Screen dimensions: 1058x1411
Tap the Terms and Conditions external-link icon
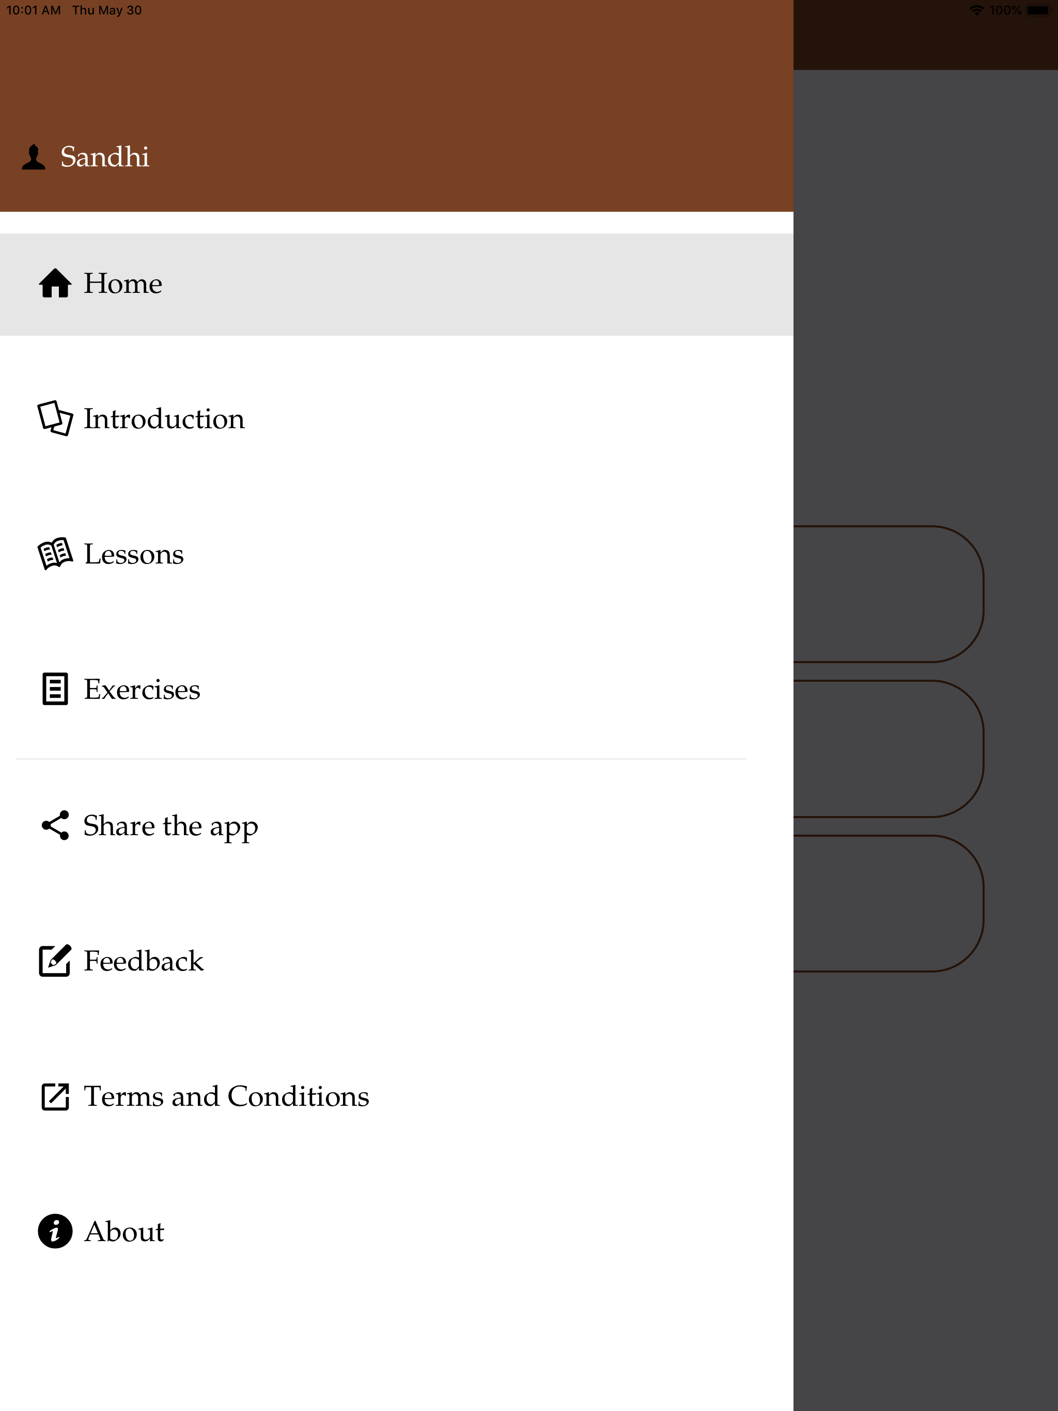pos(55,1096)
